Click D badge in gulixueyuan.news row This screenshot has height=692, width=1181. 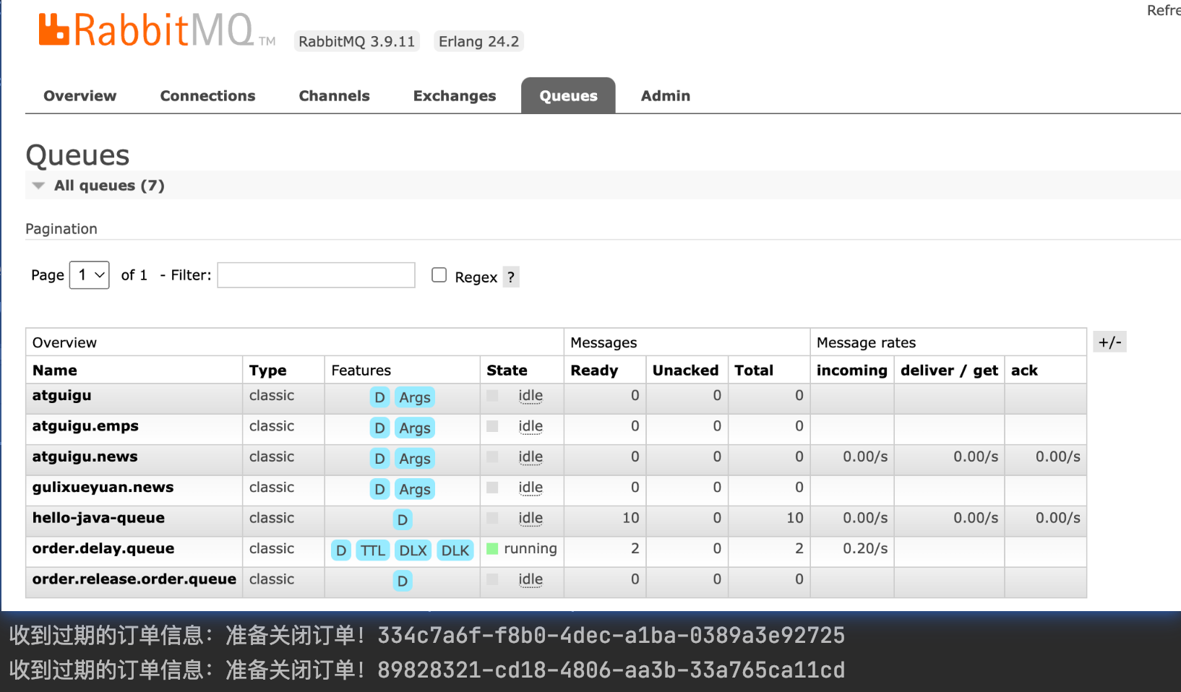pos(379,489)
